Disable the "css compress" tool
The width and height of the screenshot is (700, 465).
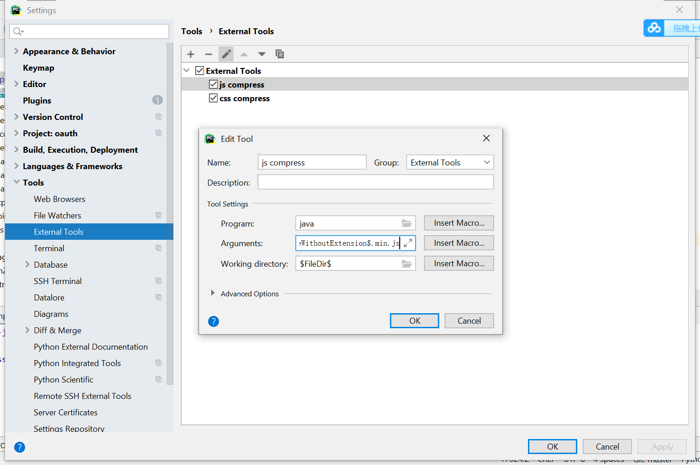213,98
